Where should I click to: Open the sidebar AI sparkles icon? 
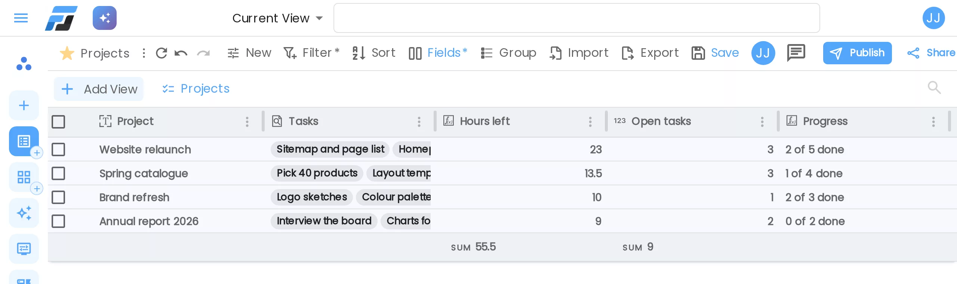(x=24, y=213)
